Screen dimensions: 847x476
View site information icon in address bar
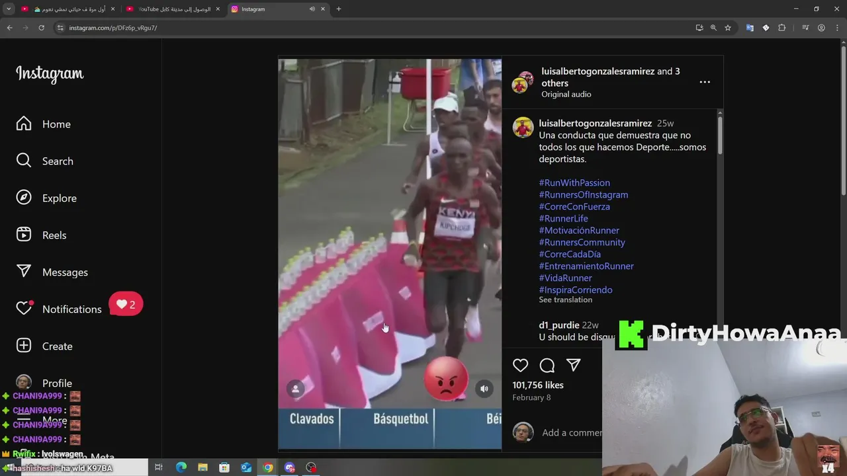click(x=60, y=28)
